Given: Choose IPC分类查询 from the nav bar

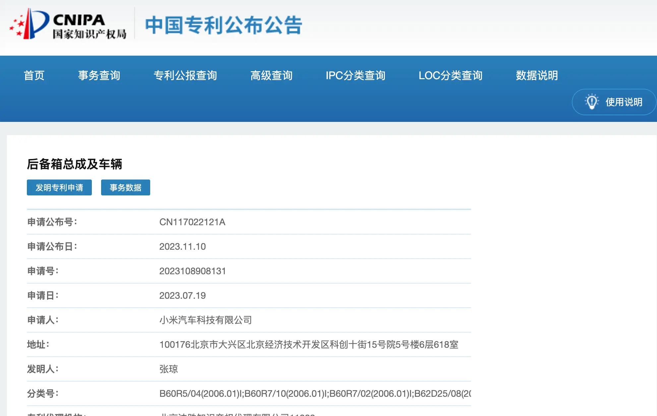Looking at the screenshot, I should (x=355, y=76).
